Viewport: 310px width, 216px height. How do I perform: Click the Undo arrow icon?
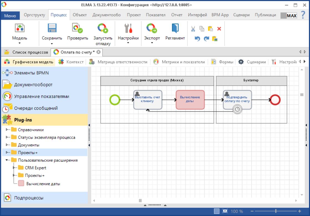tap(197, 38)
